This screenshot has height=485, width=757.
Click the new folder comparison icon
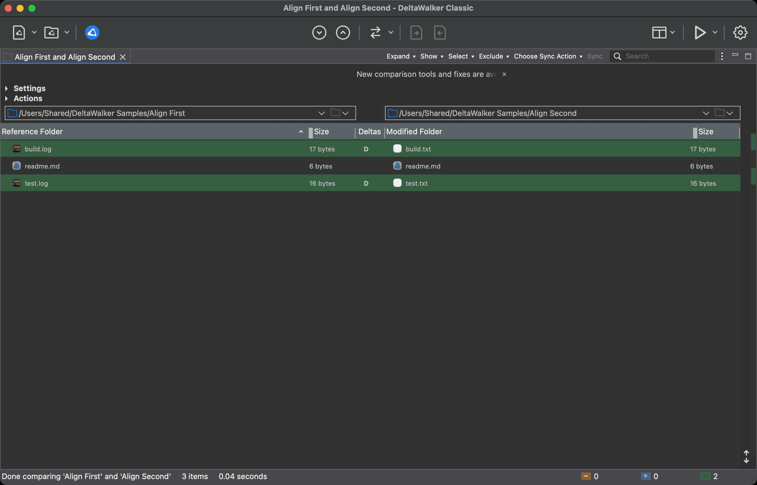pos(51,33)
